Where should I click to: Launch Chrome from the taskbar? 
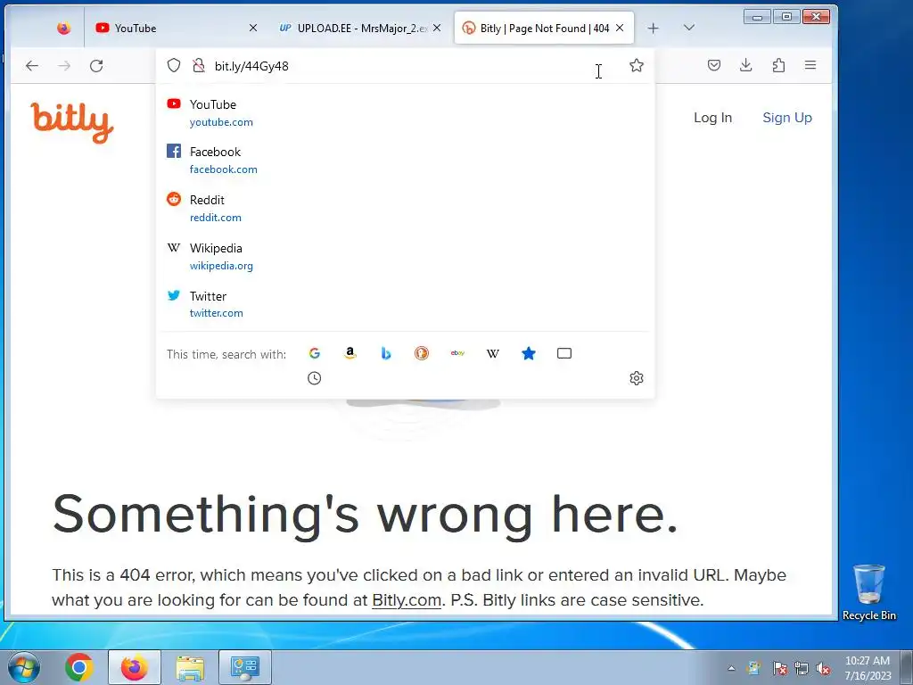tap(79, 667)
